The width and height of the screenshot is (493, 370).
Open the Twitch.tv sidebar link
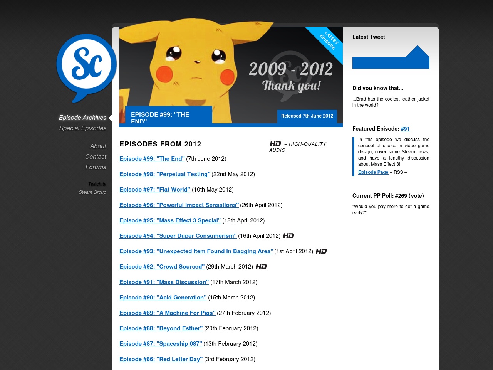(x=97, y=184)
